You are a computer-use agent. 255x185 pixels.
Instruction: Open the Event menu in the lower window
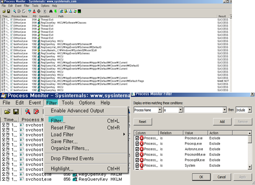[x=35, y=103]
